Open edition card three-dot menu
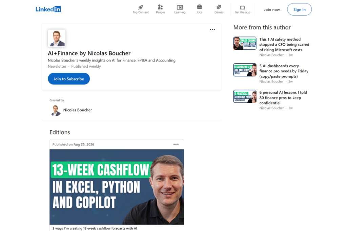Screen dimensions: 347x231 click(176, 144)
